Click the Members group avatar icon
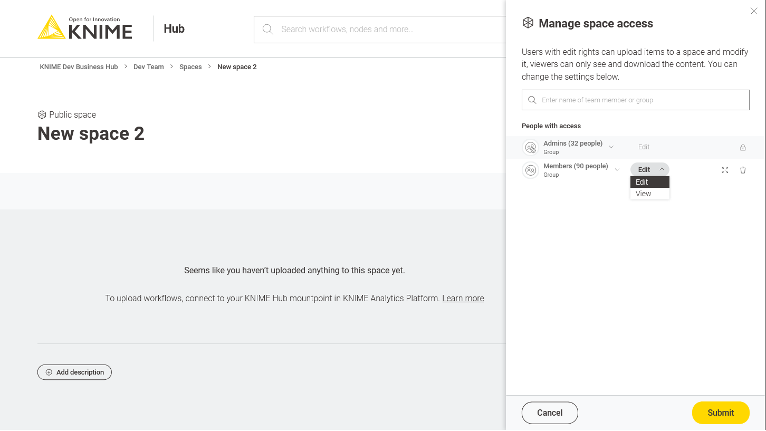766x431 pixels. [531, 170]
